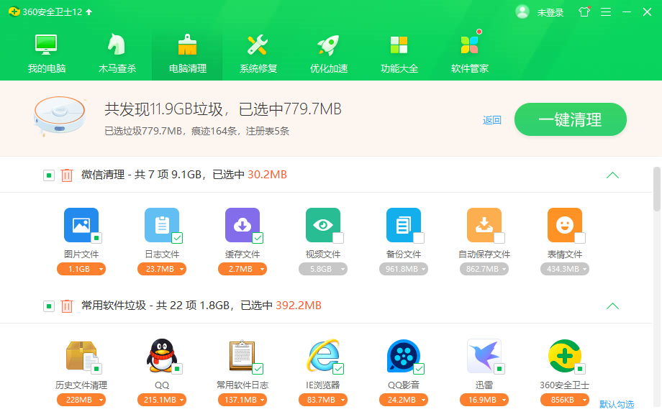This screenshot has height=417, width=662.
Task: Select the 电脑清理 tab
Action: [188, 53]
